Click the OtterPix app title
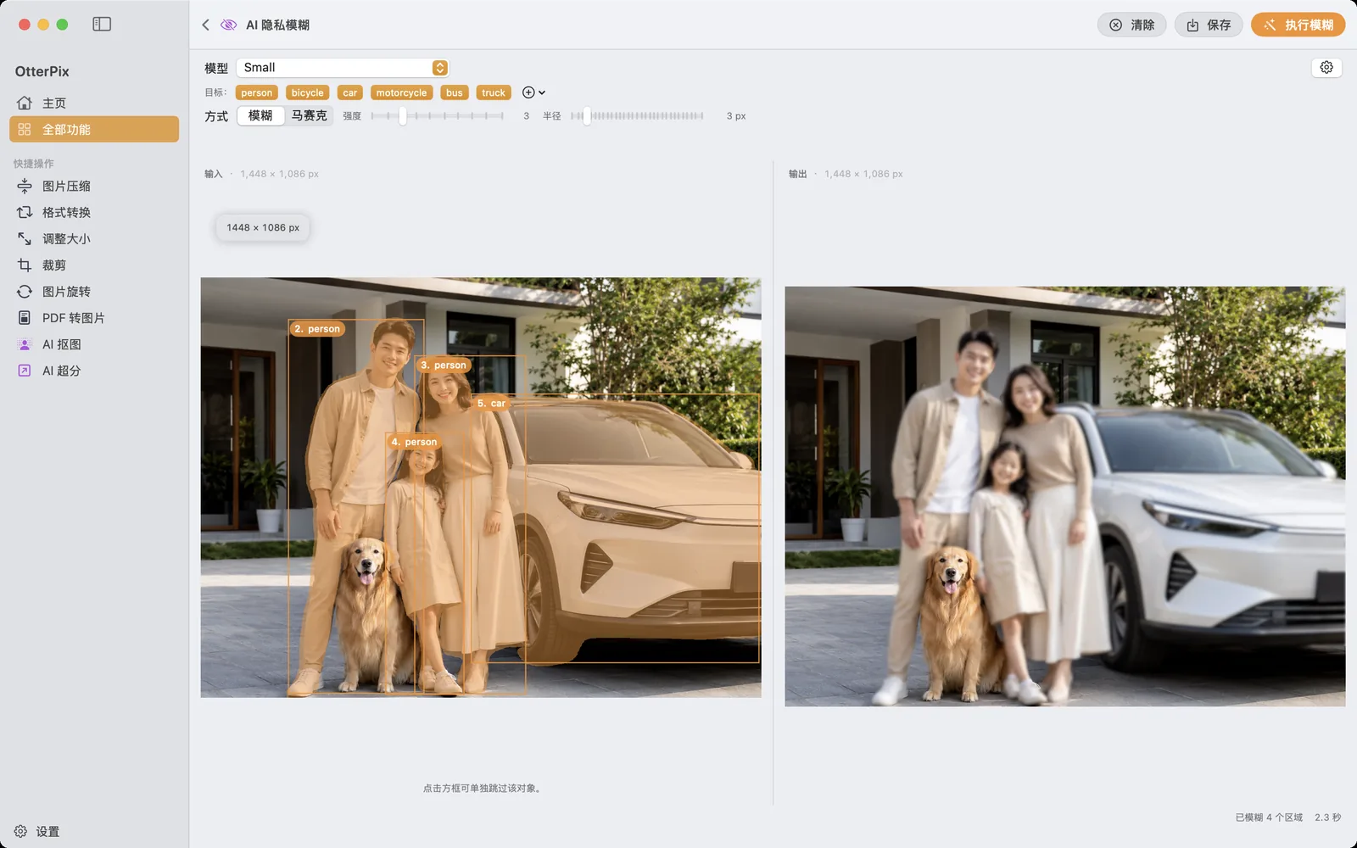The height and width of the screenshot is (848, 1357). click(x=42, y=72)
